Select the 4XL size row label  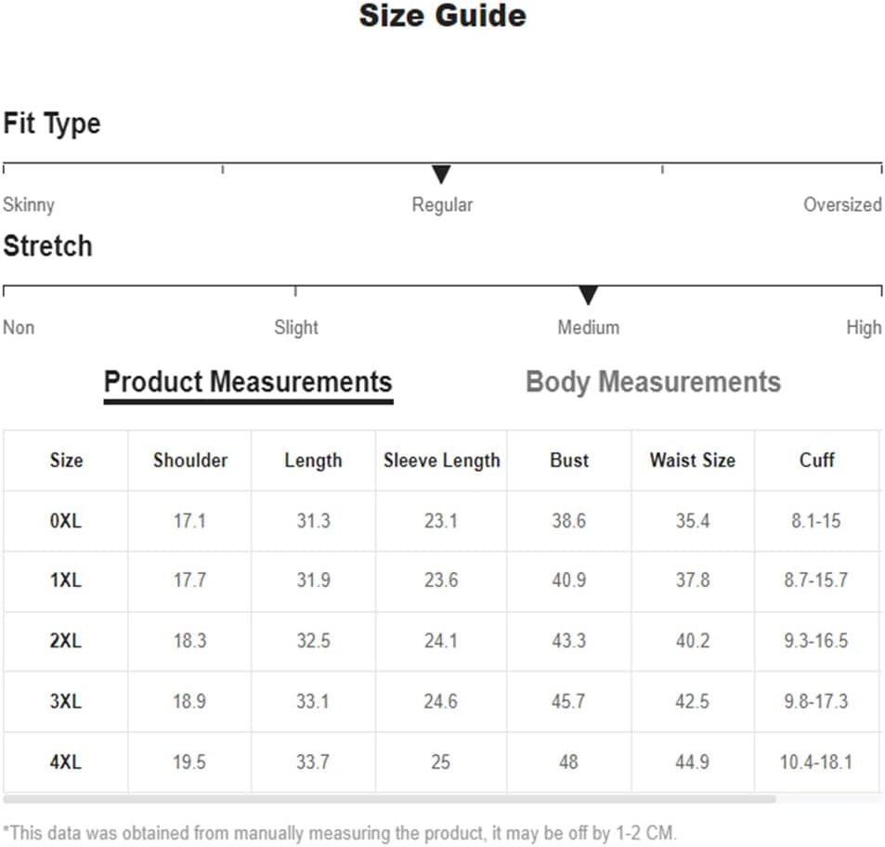66,762
